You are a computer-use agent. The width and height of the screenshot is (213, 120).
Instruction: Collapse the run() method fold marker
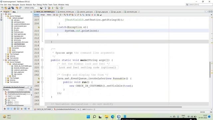(42, 82)
